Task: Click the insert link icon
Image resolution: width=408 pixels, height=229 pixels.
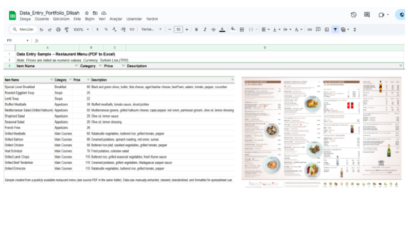Action: click(310, 30)
